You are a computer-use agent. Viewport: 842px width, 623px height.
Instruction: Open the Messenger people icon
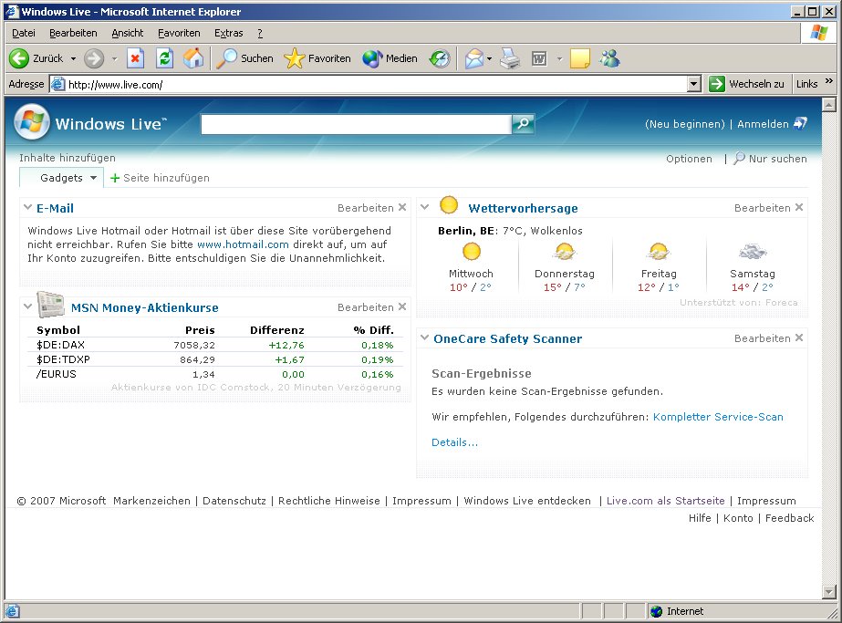point(610,58)
